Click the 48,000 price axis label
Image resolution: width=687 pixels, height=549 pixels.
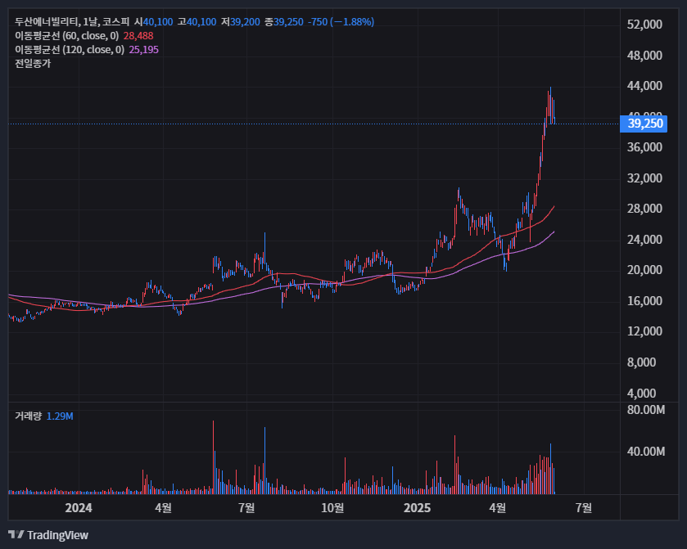[644, 56]
